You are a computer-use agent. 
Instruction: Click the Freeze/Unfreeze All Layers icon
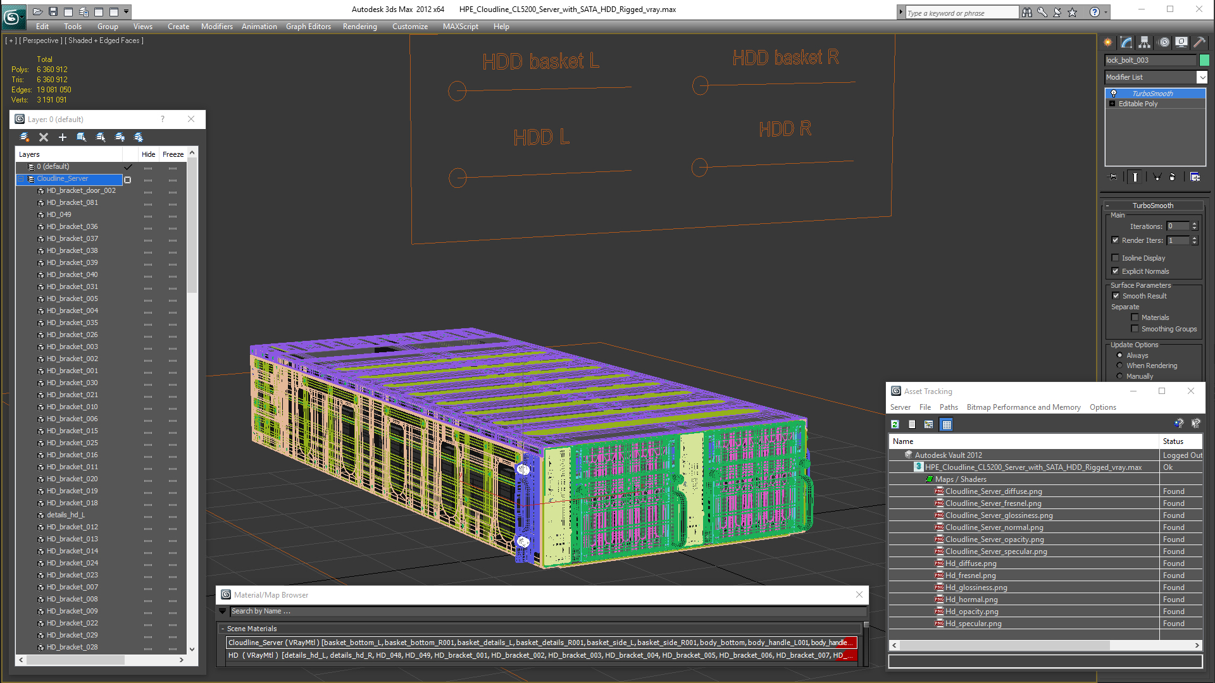tap(139, 137)
